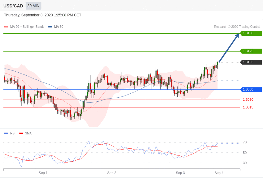Click the Sep 2 date axis label

click(112, 173)
